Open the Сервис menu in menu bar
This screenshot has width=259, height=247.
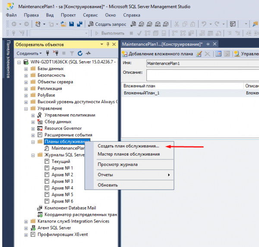coord(90,15)
